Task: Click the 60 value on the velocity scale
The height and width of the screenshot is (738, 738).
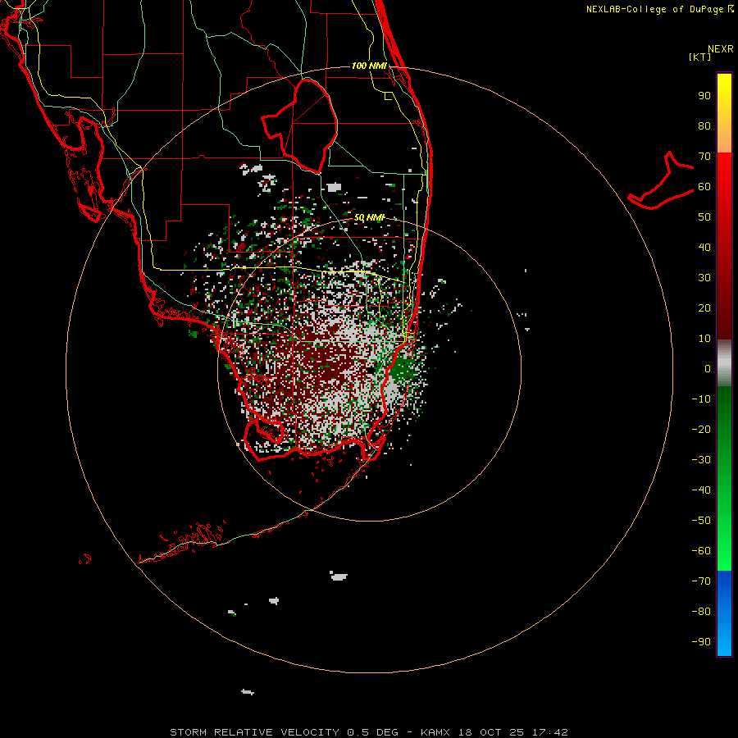Action: [704, 187]
